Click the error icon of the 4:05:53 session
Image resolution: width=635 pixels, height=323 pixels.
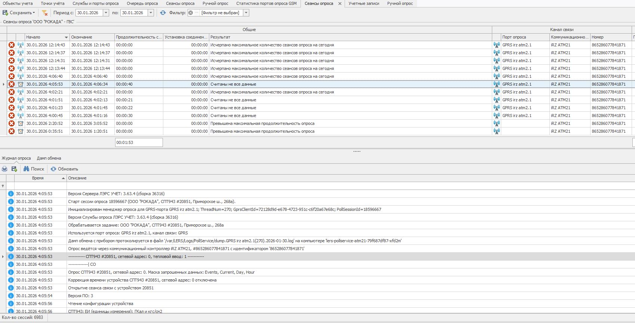point(12,84)
